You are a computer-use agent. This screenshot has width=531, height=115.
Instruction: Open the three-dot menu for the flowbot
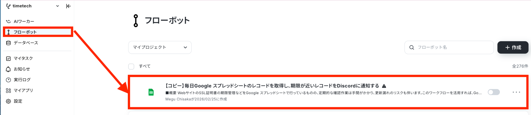pos(516,92)
